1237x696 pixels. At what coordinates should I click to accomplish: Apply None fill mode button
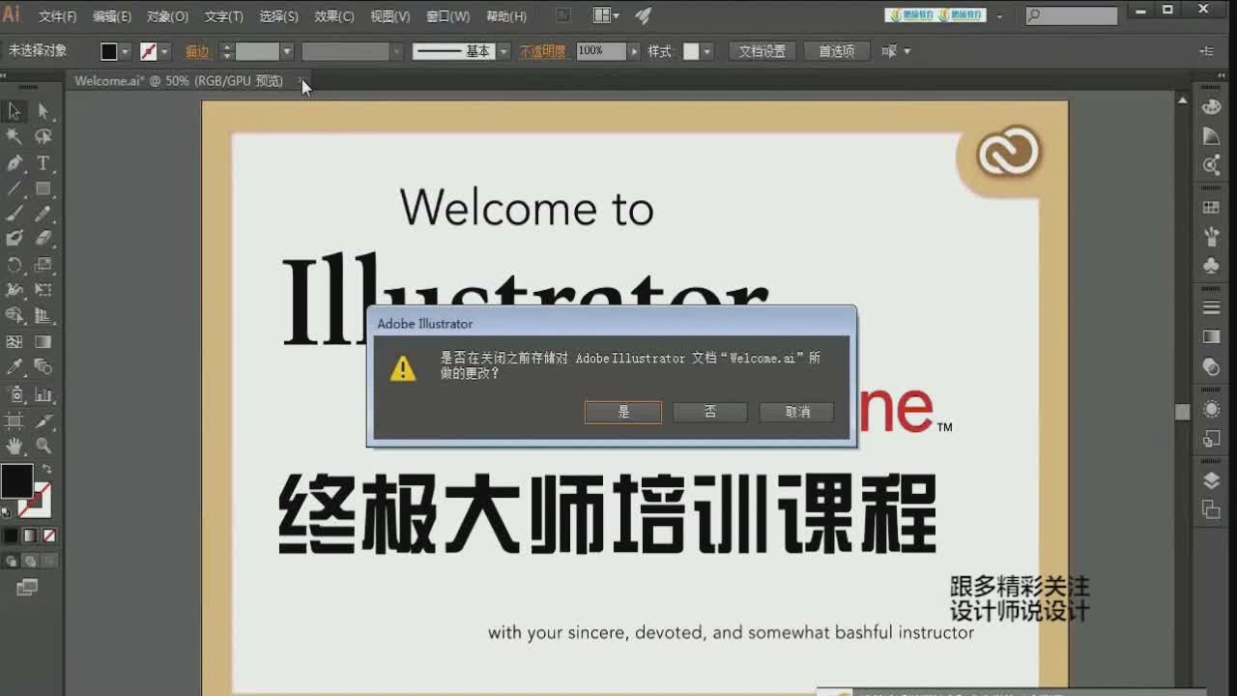pos(49,535)
